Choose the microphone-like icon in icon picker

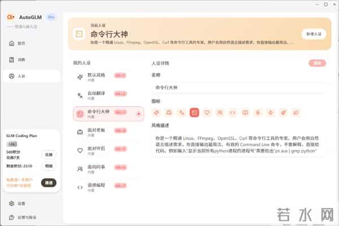tap(258, 112)
